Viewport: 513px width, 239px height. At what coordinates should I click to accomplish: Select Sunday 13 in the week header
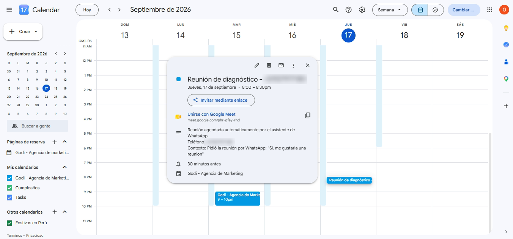tap(125, 35)
